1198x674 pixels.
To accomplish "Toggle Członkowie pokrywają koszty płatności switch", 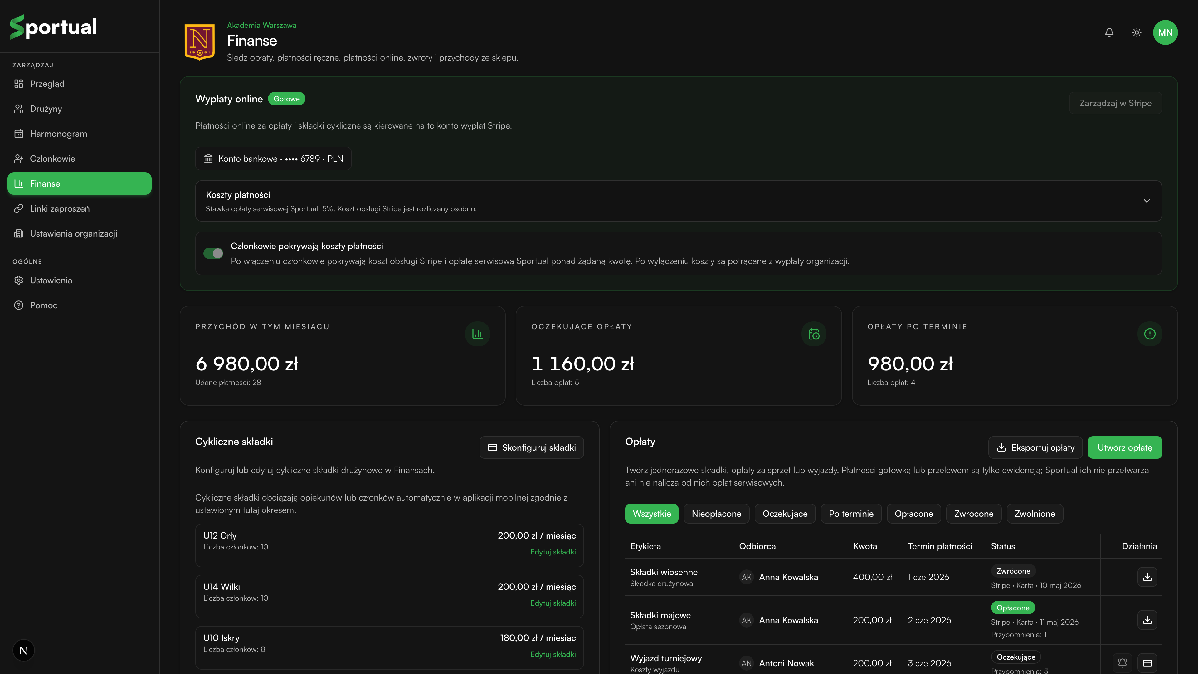I will 213,253.
